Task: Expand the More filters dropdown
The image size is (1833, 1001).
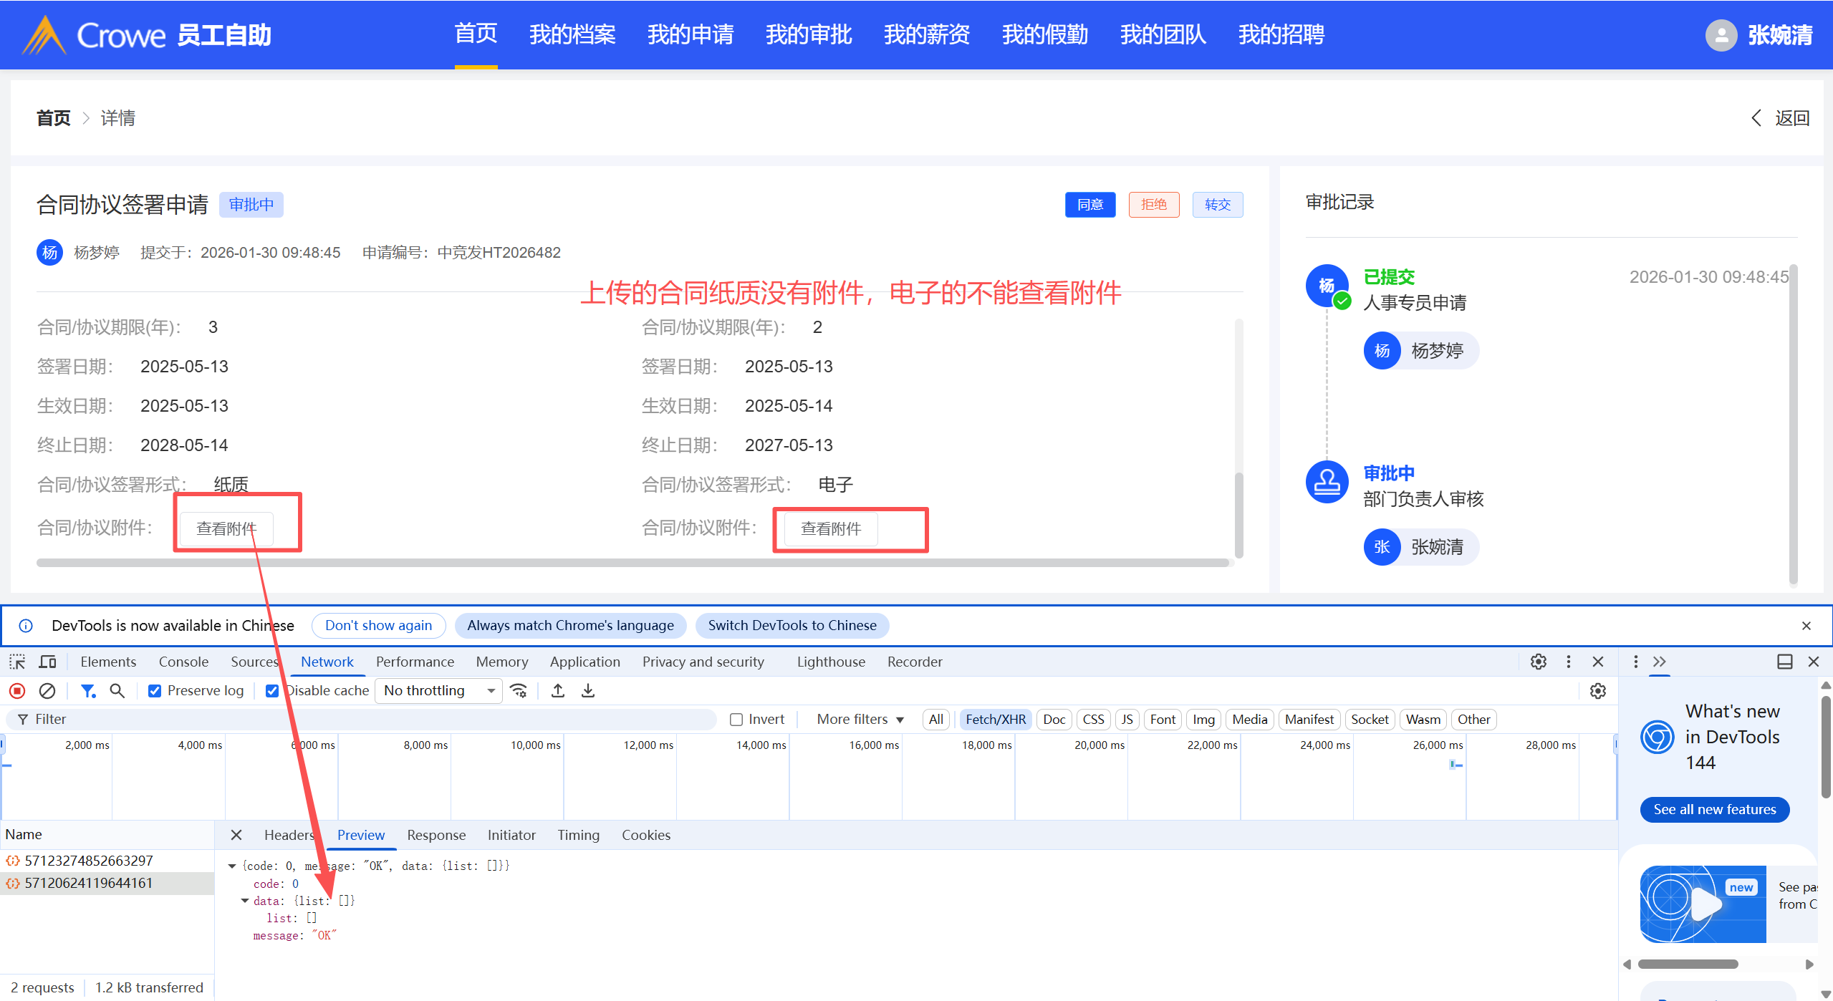Action: pyautogui.click(x=860, y=720)
